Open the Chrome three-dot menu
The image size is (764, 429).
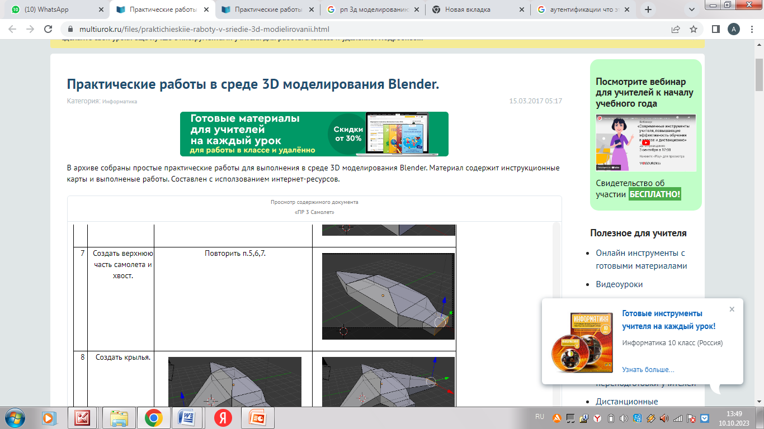point(751,29)
